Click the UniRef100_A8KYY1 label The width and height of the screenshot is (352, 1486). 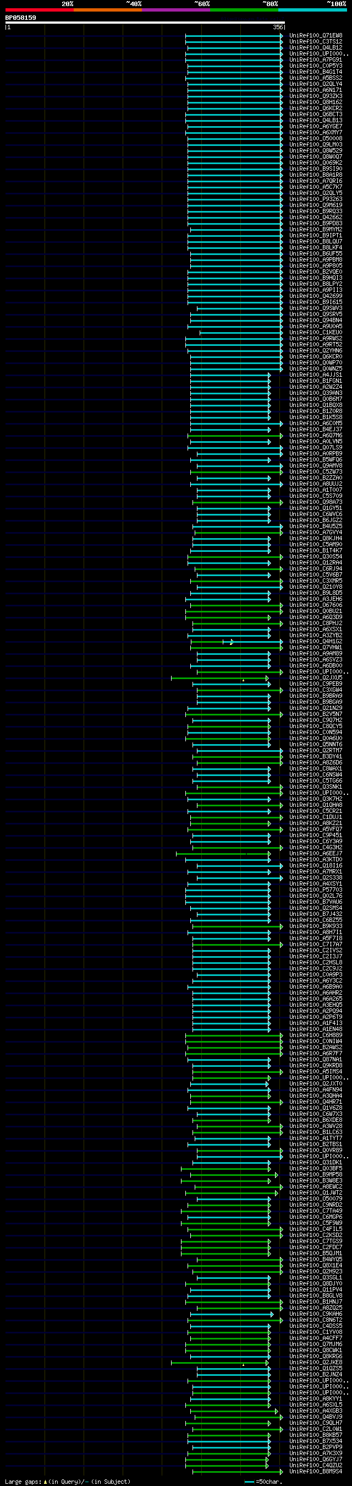point(316,1399)
